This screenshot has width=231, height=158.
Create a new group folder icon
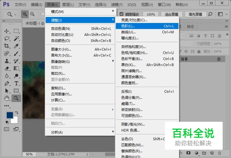204,153
